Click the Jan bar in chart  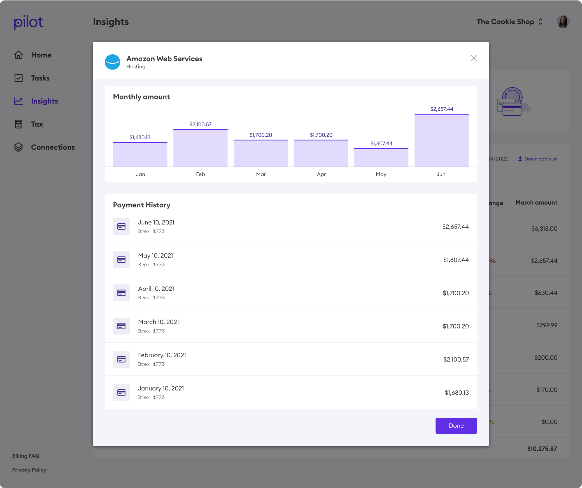(140, 154)
